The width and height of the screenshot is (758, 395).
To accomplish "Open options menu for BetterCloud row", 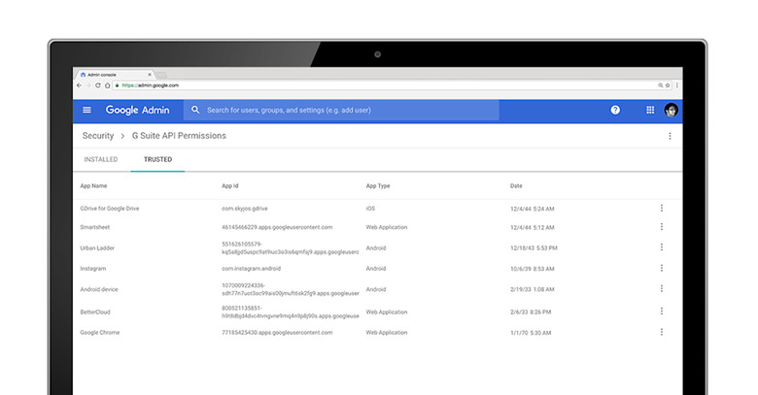I will tap(662, 311).
